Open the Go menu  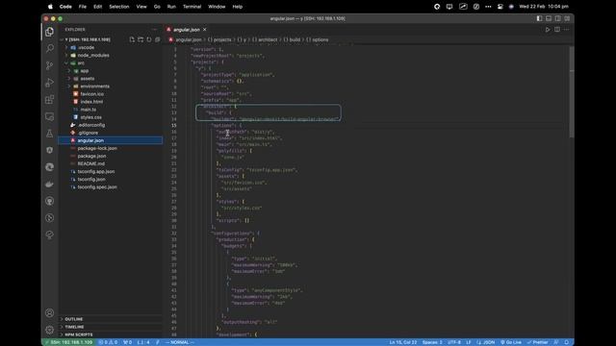(x=157, y=7)
